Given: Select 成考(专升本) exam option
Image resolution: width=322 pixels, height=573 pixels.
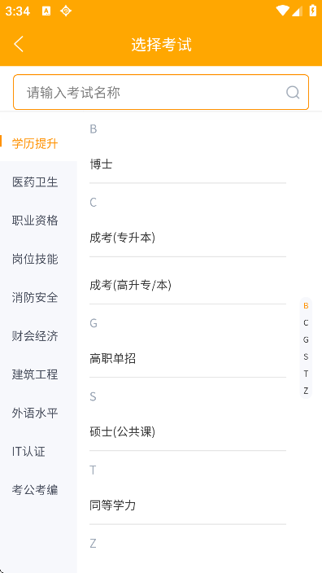Looking at the screenshot, I should 188,238.
